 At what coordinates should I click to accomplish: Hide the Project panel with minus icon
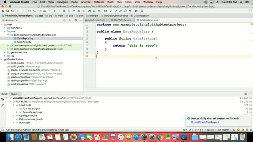pyautogui.click(x=81, y=20)
